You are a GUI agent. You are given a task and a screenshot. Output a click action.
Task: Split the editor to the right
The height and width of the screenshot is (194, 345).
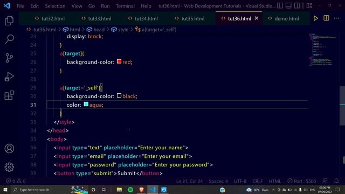coord(326,18)
